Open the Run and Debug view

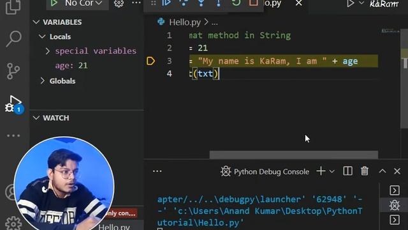coord(14,104)
